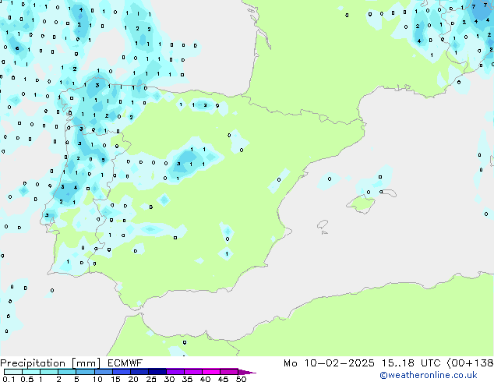Click the legend value '50'
494x382 pixels.
[x=242, y=379]
